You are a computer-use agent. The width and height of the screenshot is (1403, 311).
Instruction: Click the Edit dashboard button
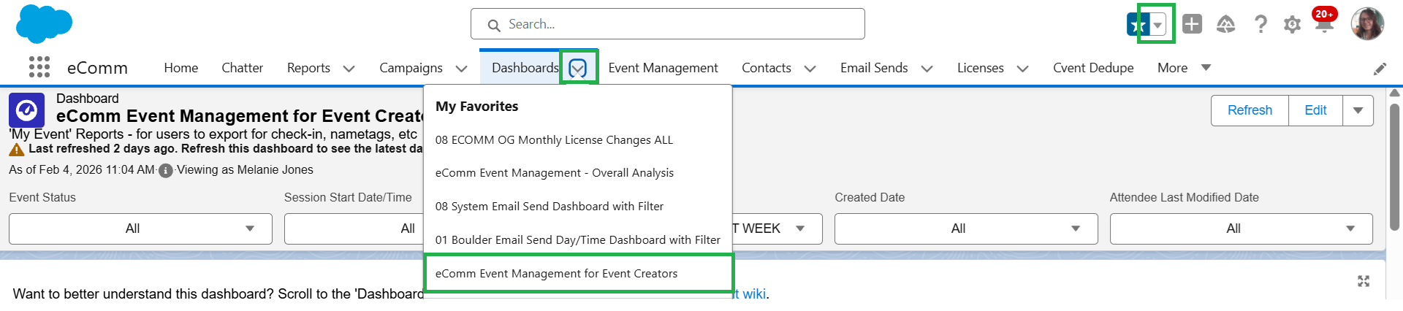pos(1315,110)
